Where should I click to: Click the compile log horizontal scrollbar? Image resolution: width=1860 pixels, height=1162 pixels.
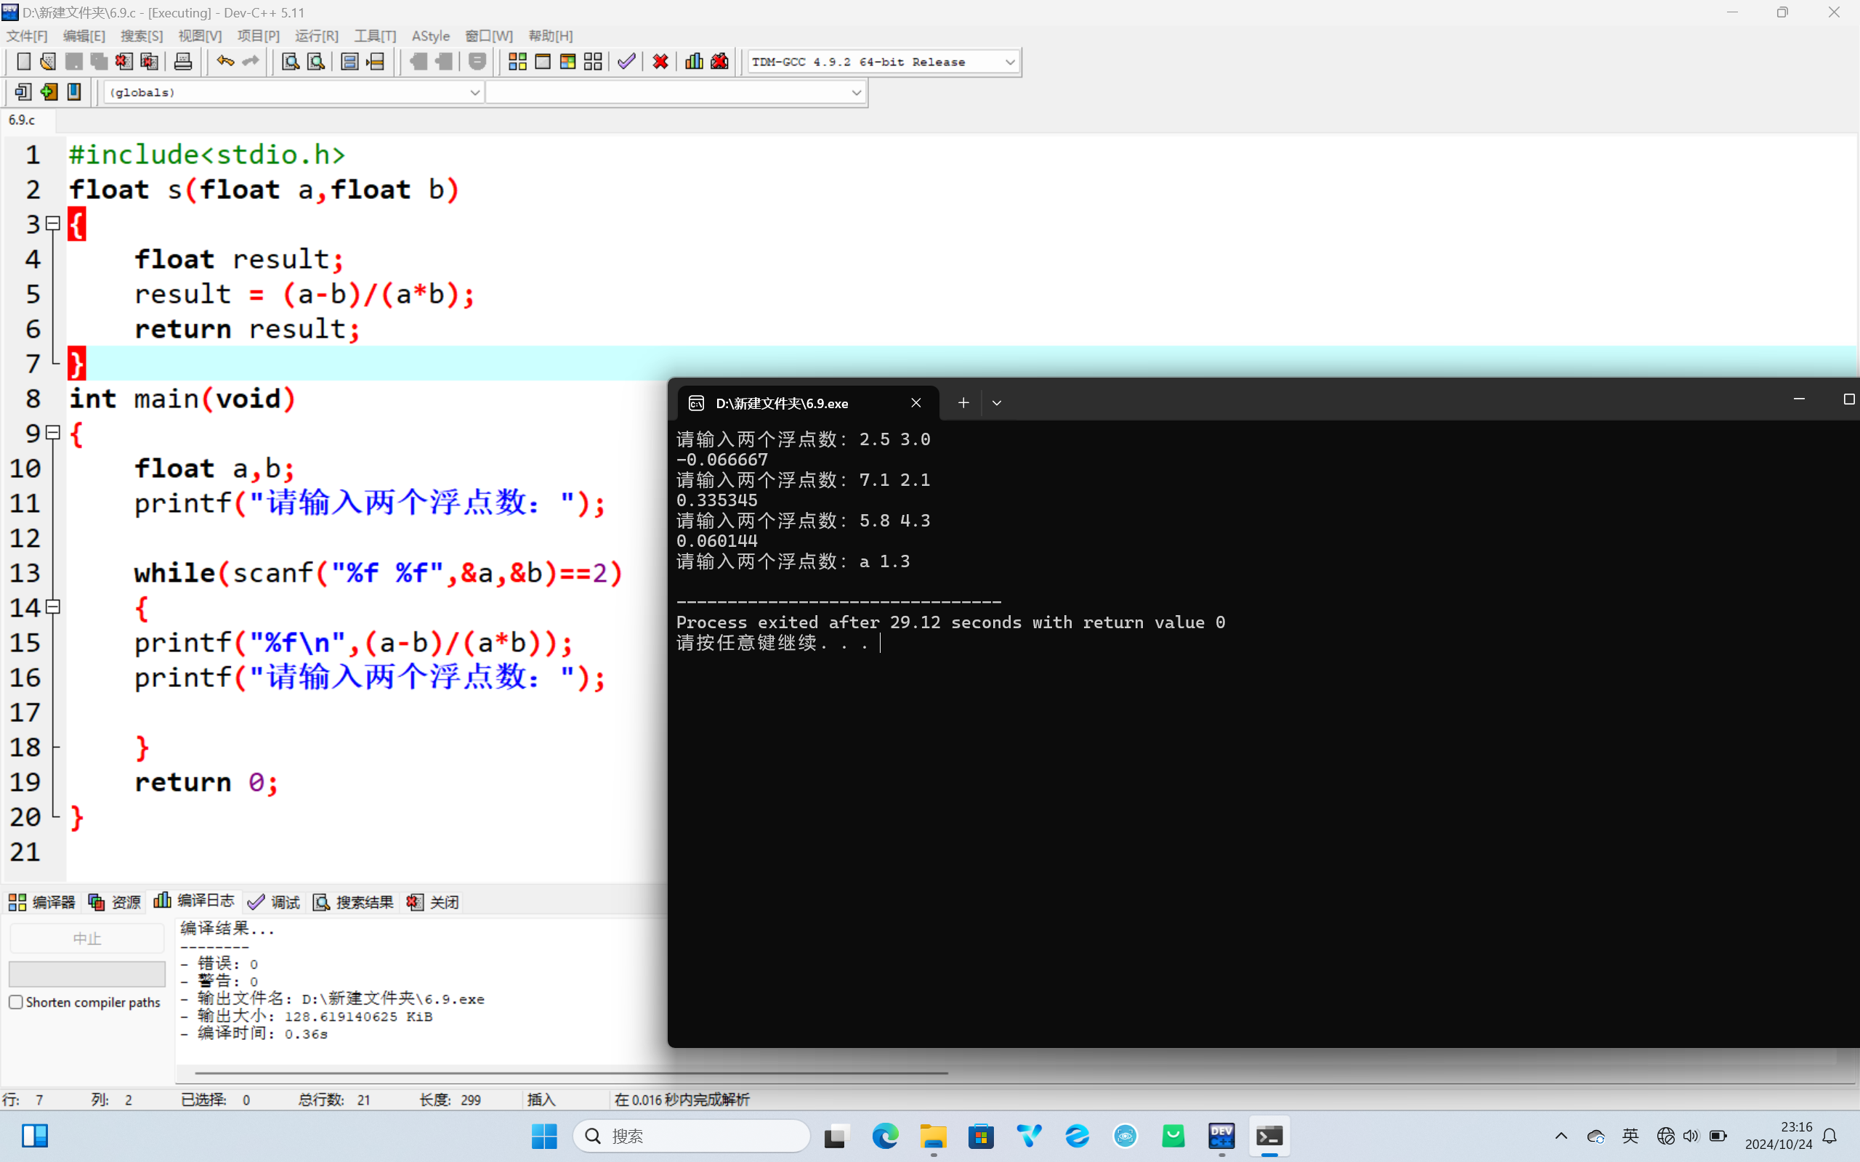(570, 1073)
